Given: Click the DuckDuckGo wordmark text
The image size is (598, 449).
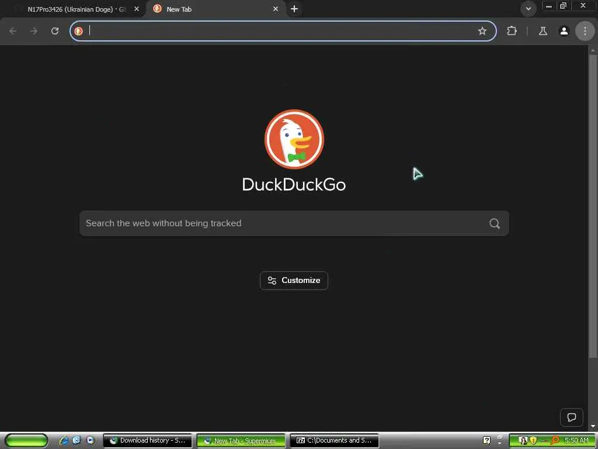Looking at the screenshot, I should click(x=294, y=184).
